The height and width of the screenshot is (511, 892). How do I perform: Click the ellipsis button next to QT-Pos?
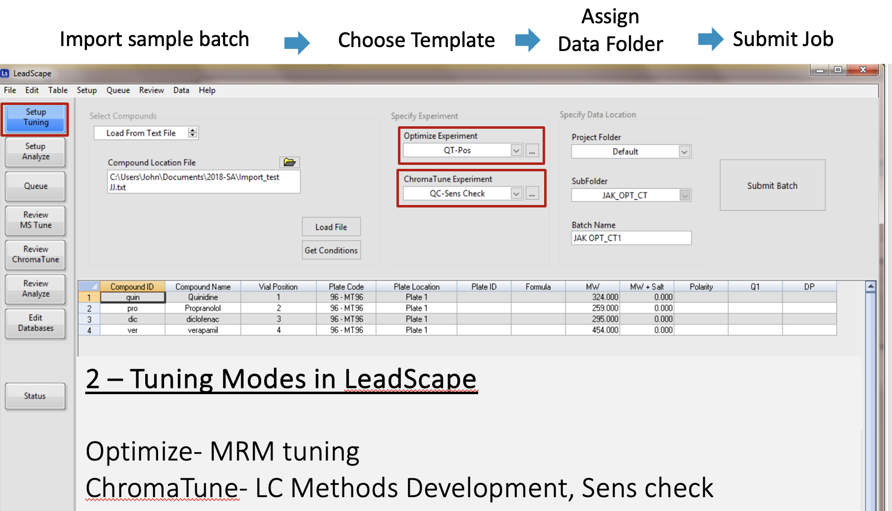click(532, 151)
